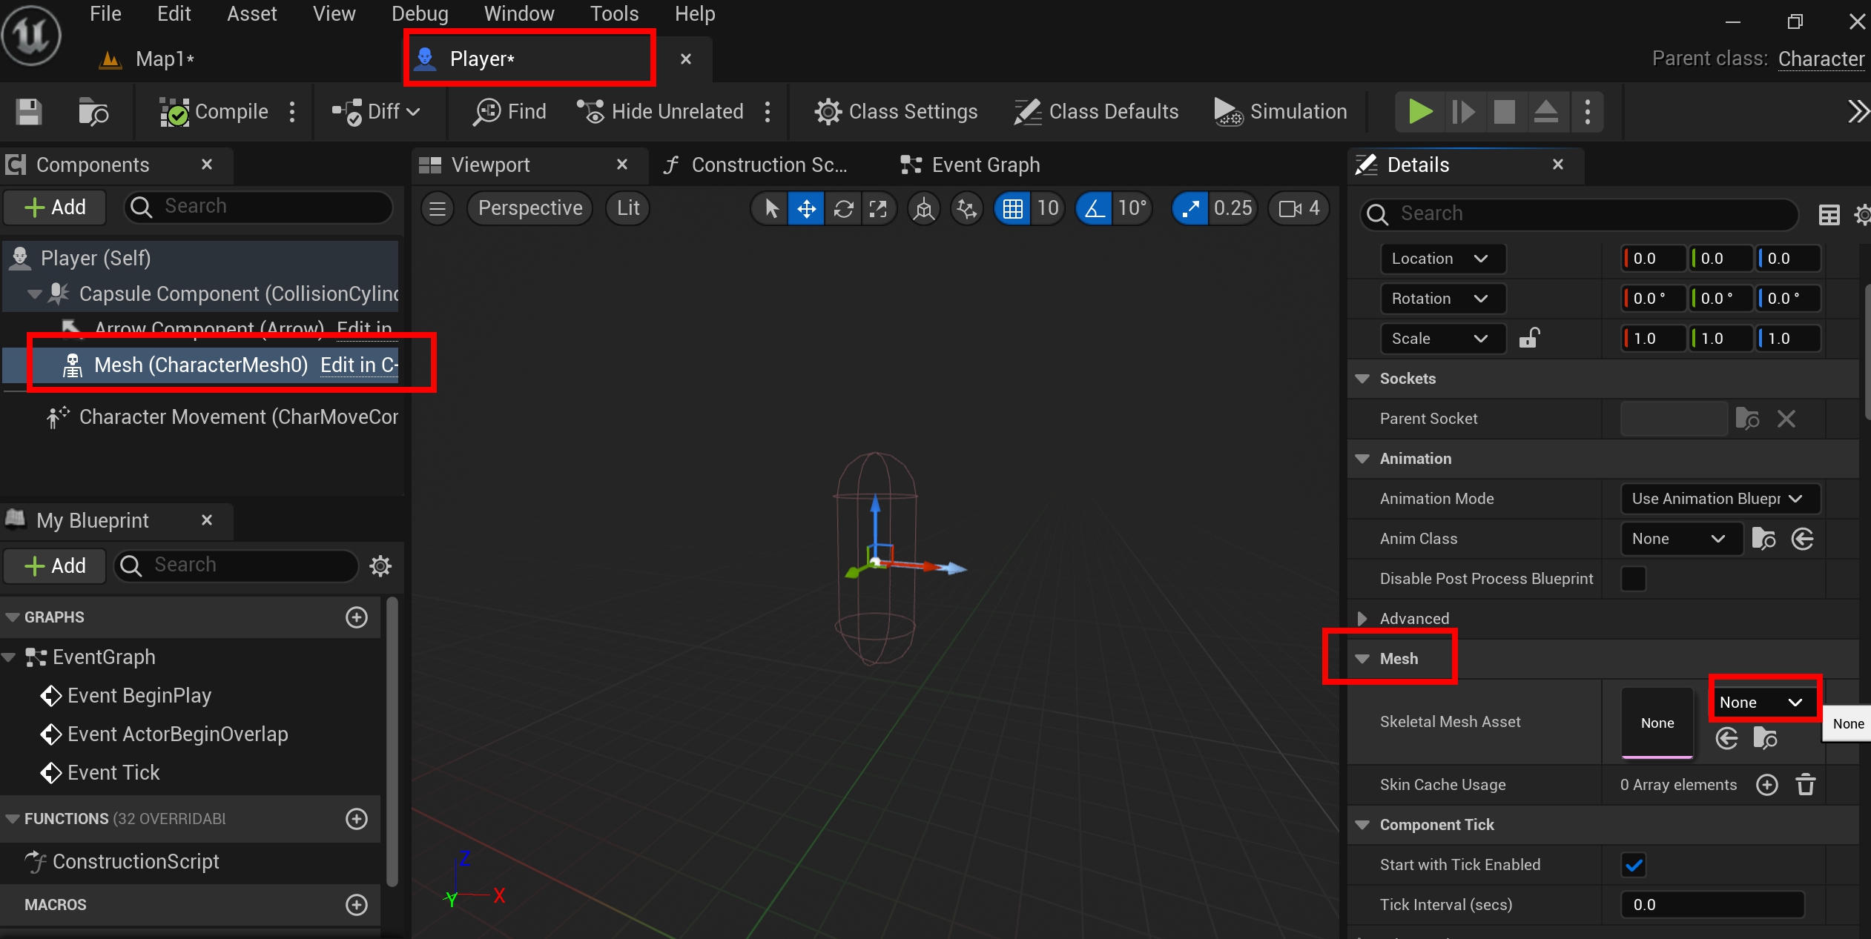
Task: Open the Window menu
Action: 518,13
